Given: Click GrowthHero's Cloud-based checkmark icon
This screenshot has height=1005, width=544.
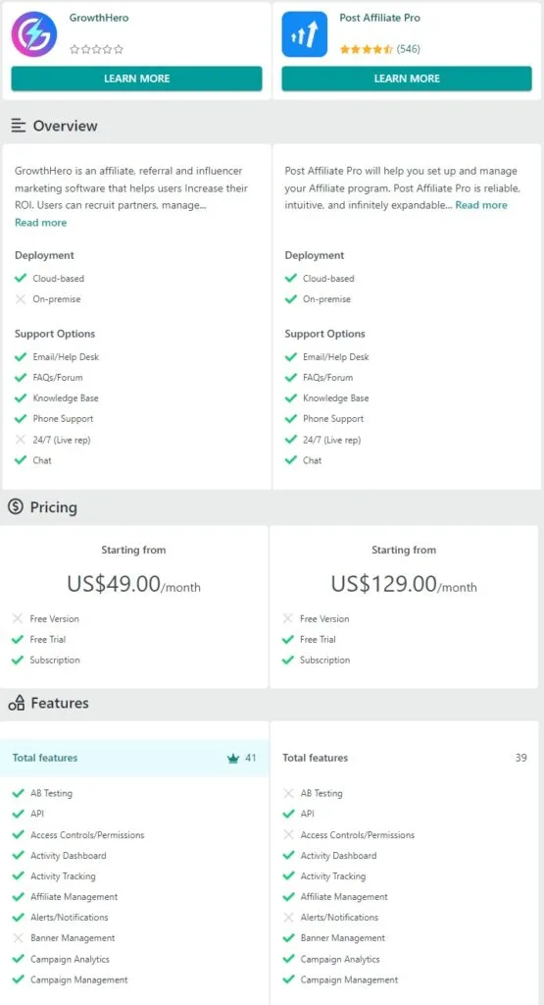Looking at the screenshot, I should point(22,278).
